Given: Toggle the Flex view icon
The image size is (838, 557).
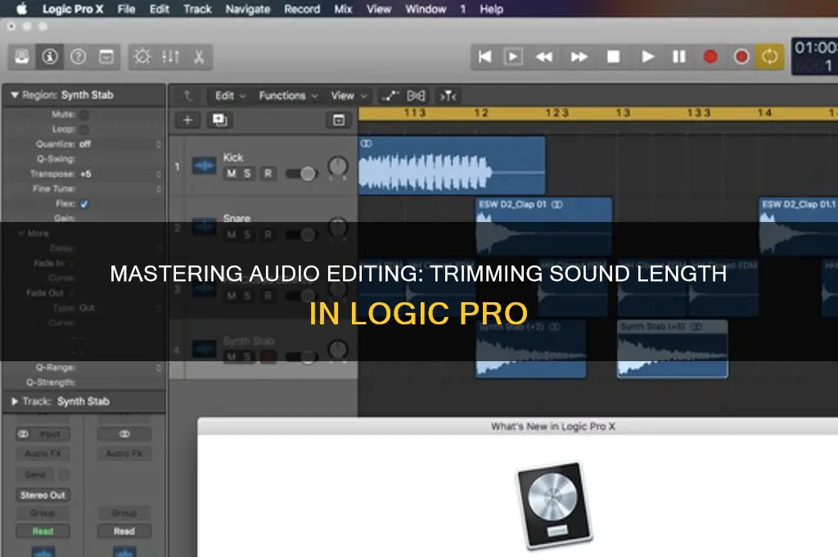Looking at the screenshot, I should (416, 96).
